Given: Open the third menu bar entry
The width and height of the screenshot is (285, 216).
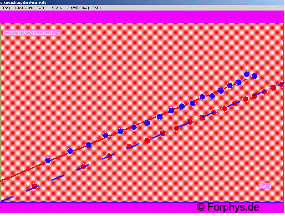Looking at the screenshot, I should (x=42, y=8).
